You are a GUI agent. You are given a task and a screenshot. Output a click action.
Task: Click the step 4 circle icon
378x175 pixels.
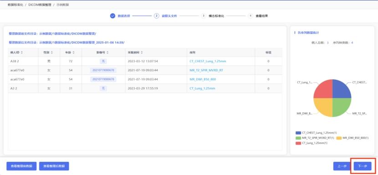click(250, 16)
